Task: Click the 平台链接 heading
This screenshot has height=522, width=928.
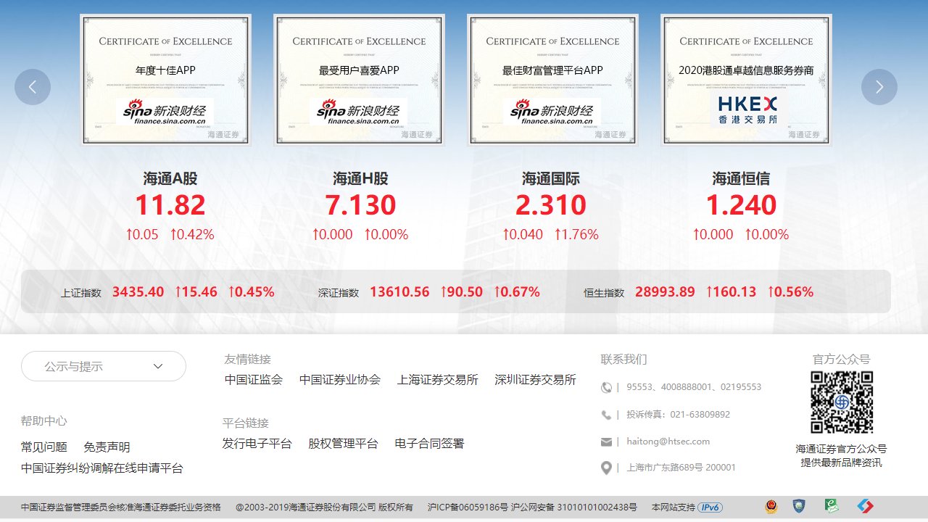Action: click(246, 423)
